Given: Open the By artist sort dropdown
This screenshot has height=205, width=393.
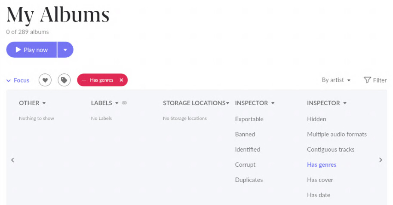Looking at the screenshot, I should (x=336, y=80).
